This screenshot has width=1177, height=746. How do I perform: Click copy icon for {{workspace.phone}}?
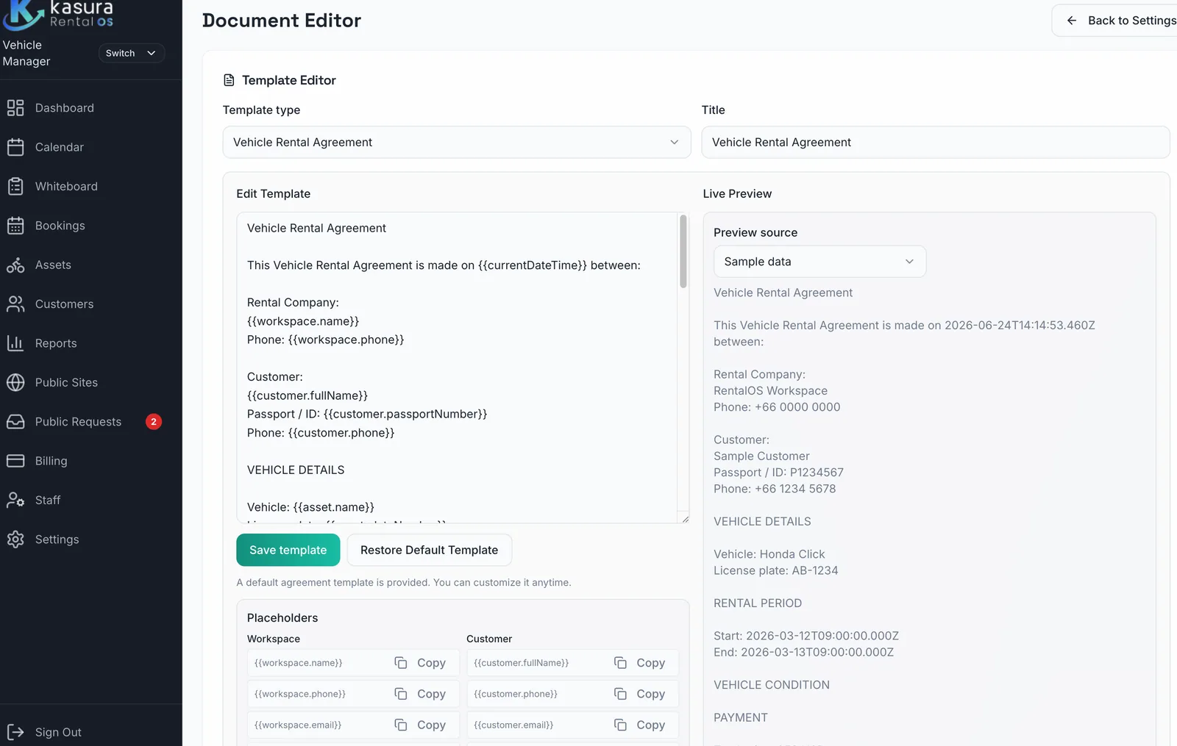[401, 694]
